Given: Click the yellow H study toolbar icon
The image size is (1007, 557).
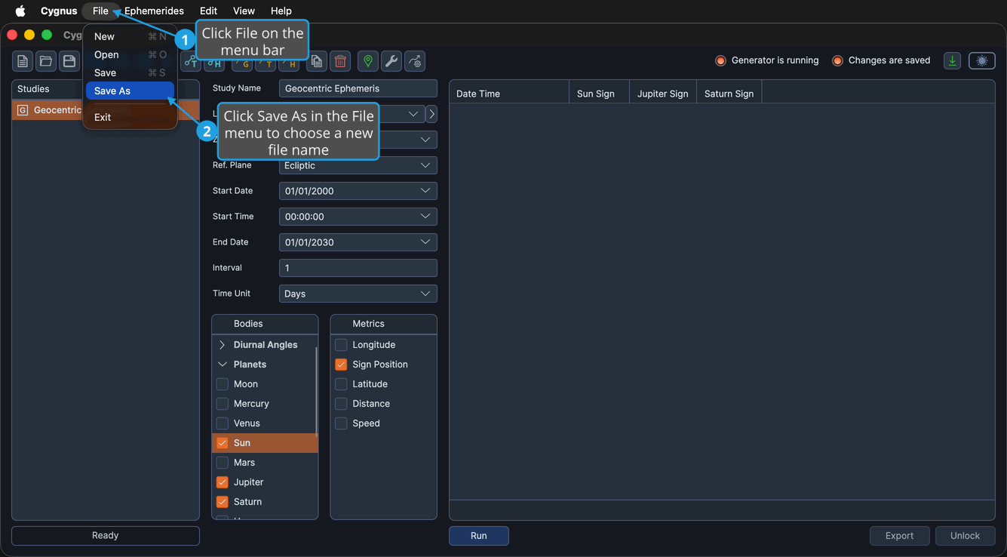Looking at the screenshot, I should coord(289,63).
